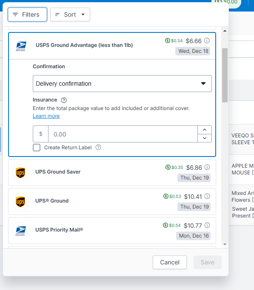Click the $6.86 rate price
This screenshot has height=290, width=254.
point(194,168)
